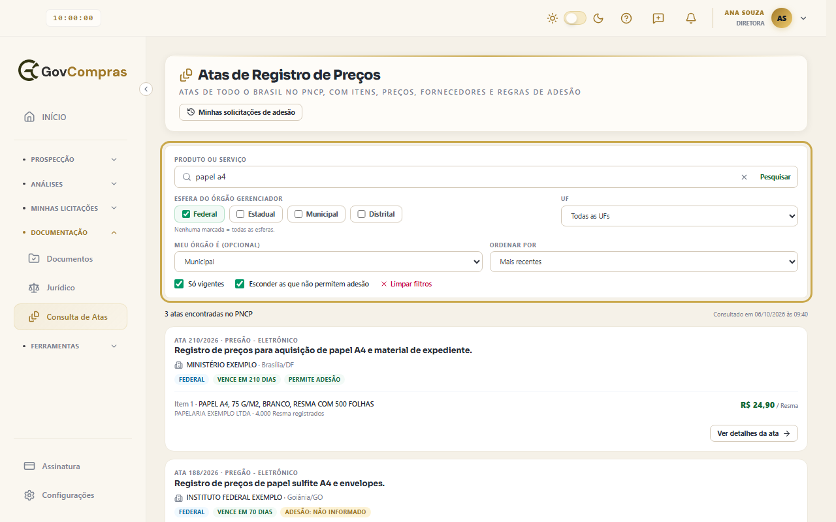
Task: Open Minhas solicitações de adesão
Action: [240, 112]
